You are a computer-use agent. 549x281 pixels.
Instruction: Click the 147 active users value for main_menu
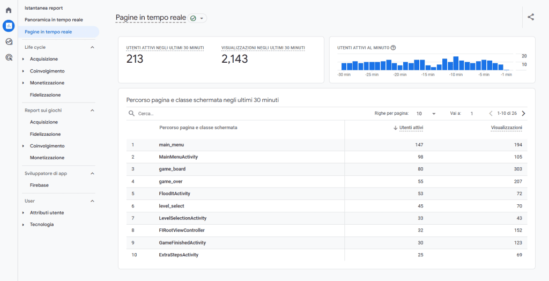(x=419, y=145)
